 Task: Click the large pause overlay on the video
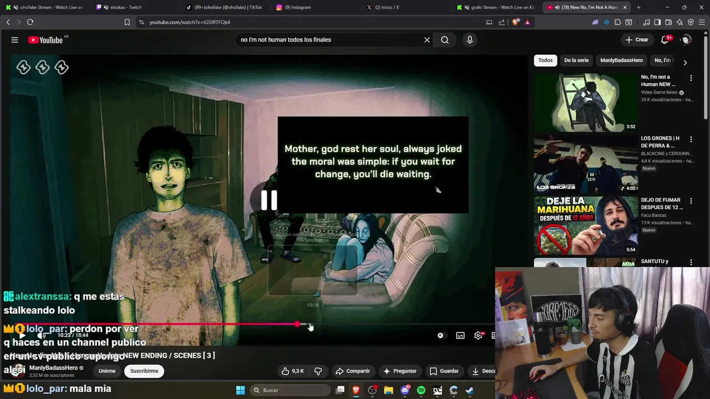pos(269,200)
